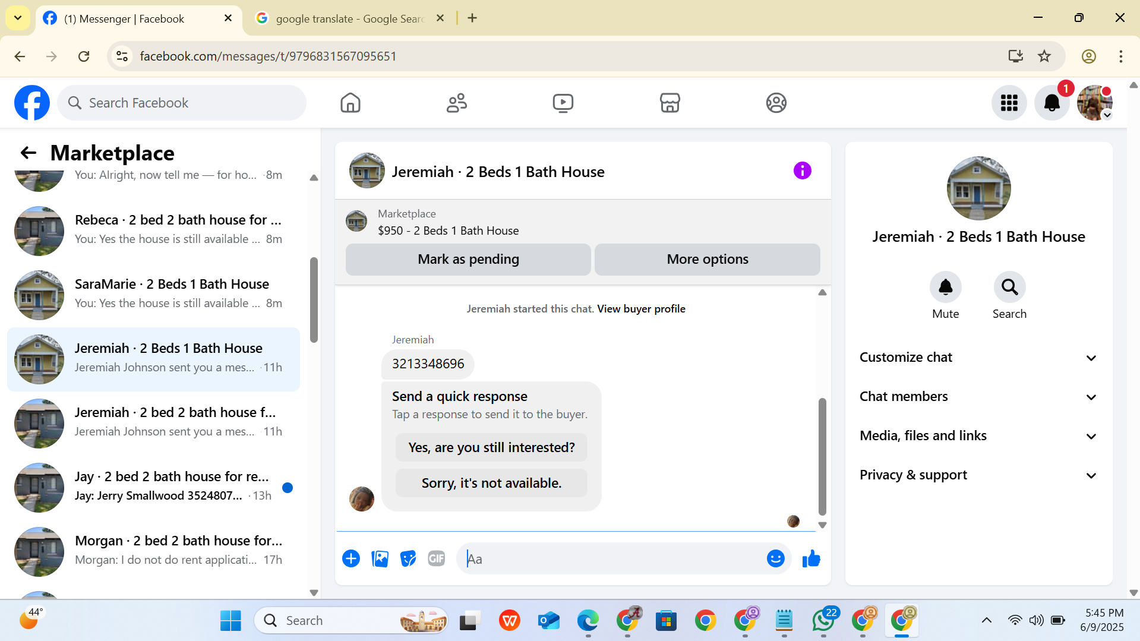Send a thumbs-up like
1140x641 pixels.
[x=811, y=559]
